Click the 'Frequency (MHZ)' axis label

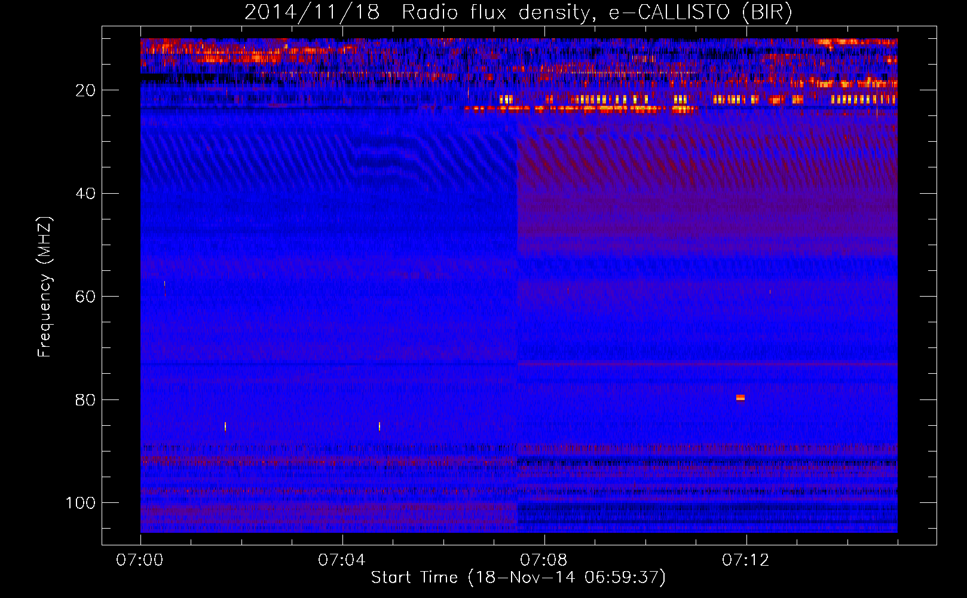[x=45, y=287]
